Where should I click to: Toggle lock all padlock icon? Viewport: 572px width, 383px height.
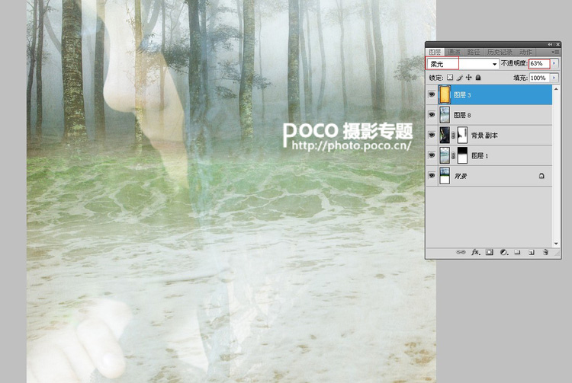point(478,77)
